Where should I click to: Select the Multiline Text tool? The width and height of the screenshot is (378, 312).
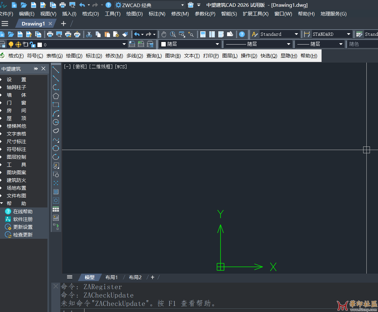click(56, 218)
